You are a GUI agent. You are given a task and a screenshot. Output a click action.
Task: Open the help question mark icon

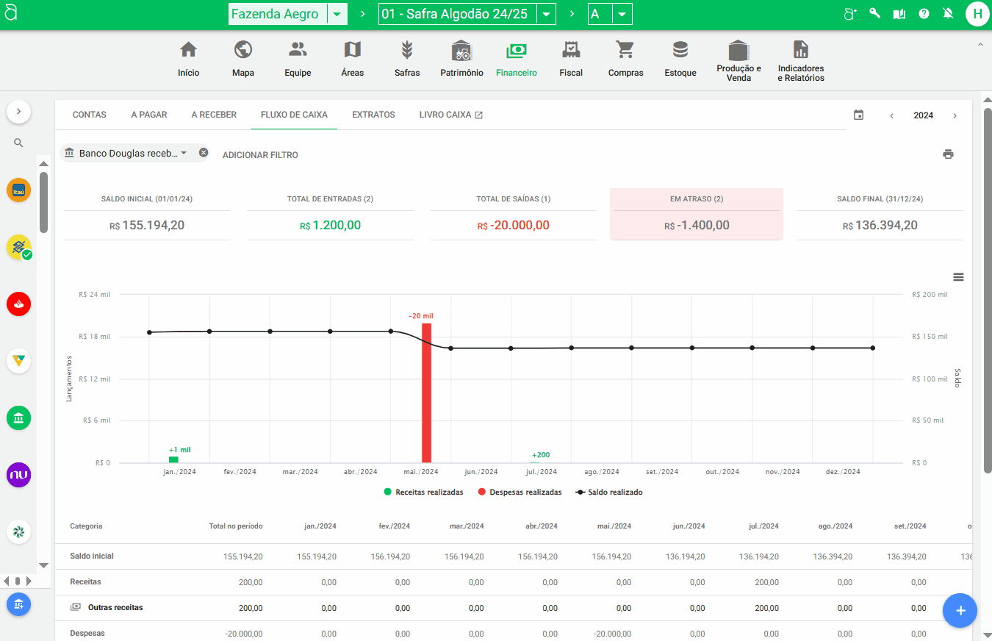tap(923, 13)
